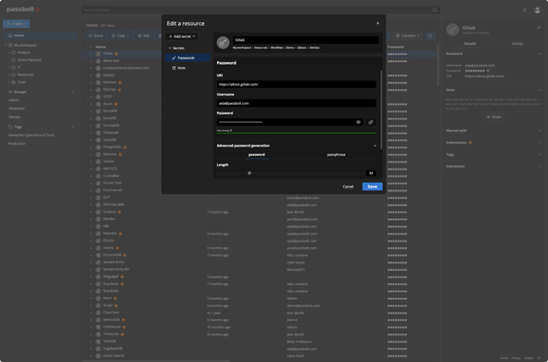Click the search magnifier icon in the search bar
The width and height of the screenshot is (548, 362).
pos(435,10)
